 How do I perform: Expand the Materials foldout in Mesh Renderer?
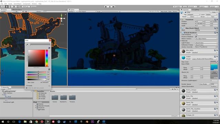pos(181,41)
